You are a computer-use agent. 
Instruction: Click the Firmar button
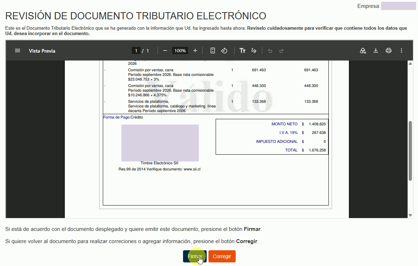pos(195,256)
